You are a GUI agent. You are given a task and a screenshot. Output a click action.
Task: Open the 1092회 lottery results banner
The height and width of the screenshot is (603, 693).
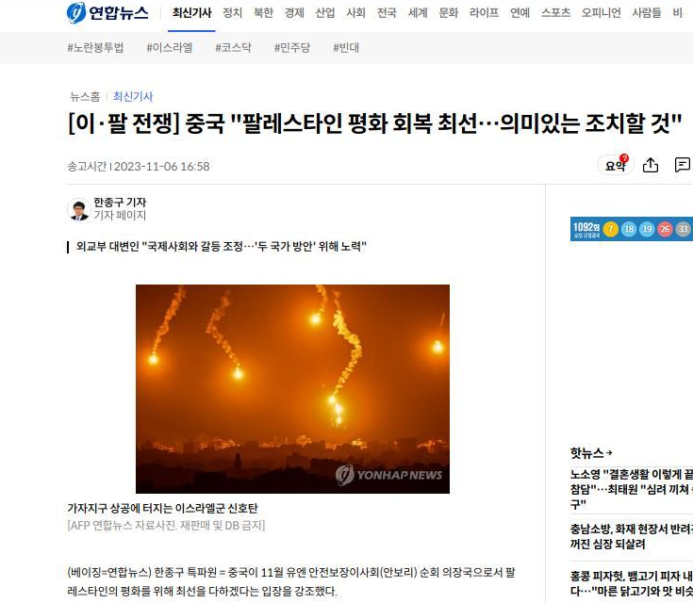(x=631, y=229)
